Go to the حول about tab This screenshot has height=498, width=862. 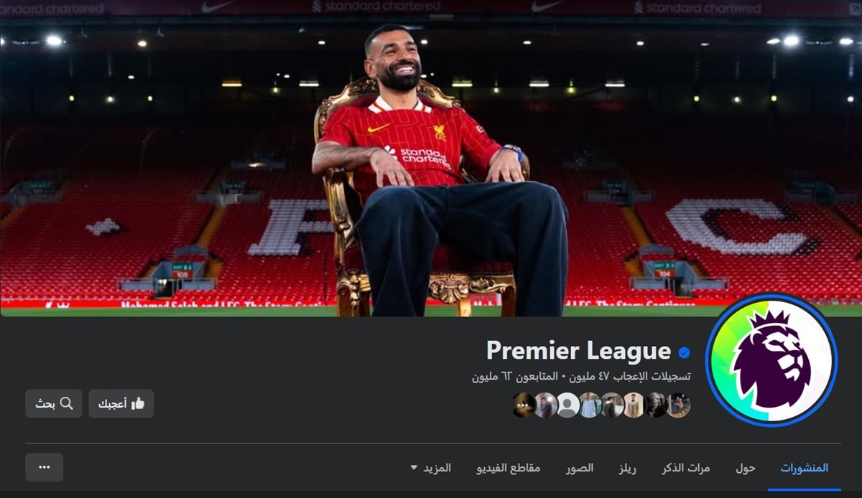(746, 467)
